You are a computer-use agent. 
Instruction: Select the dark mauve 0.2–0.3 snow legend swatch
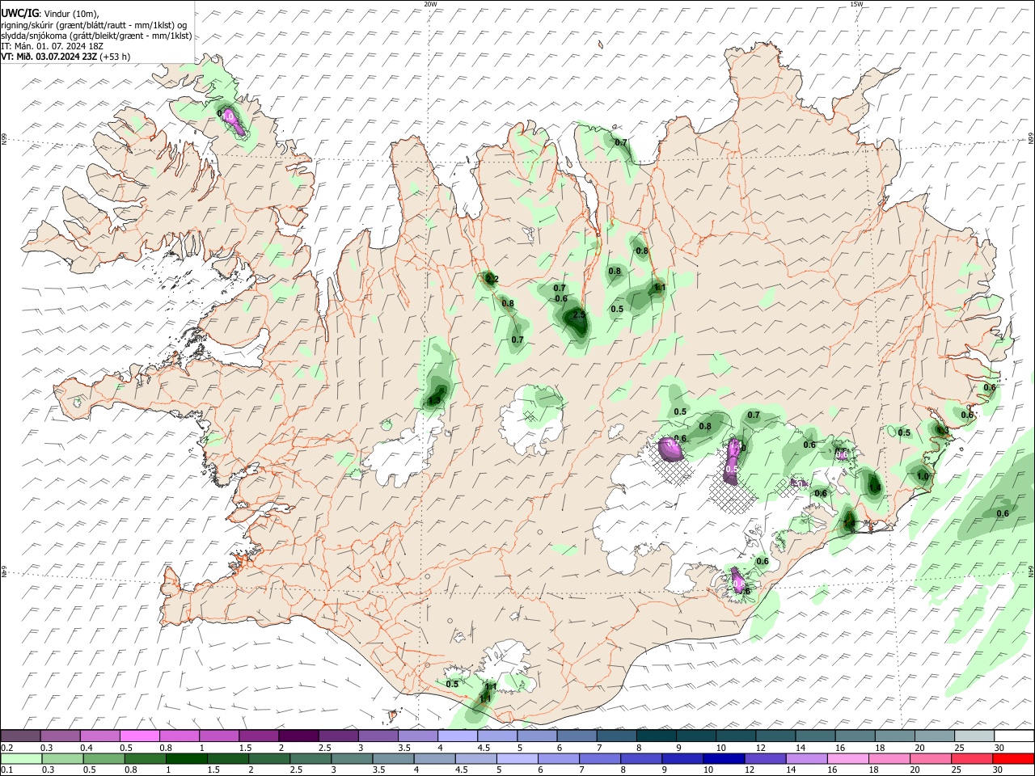point(20,736)
